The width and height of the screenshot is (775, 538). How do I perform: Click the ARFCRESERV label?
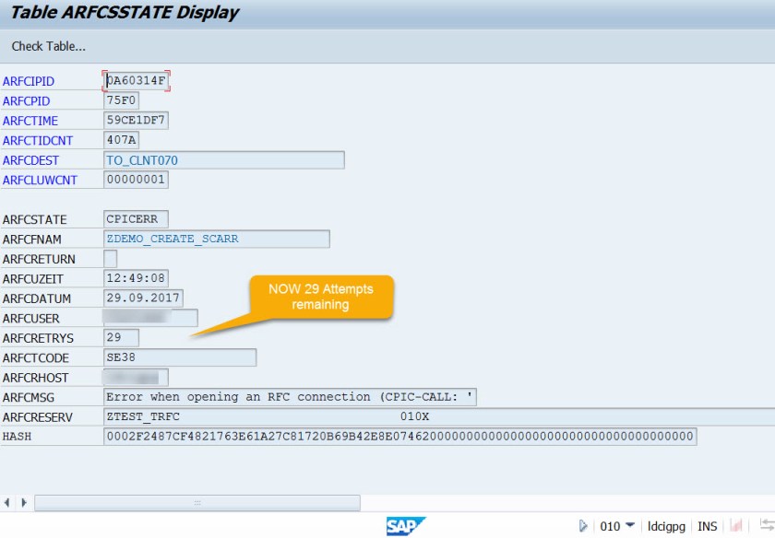tap(38, 417)
